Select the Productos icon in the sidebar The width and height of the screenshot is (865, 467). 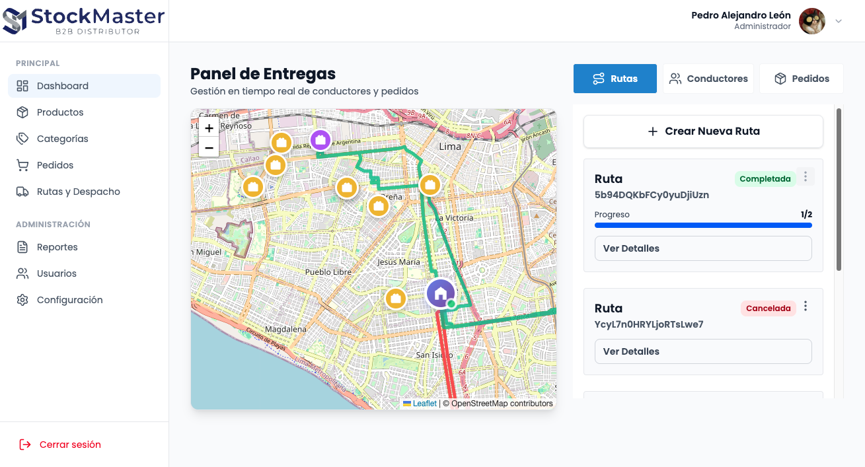[22, 112]
